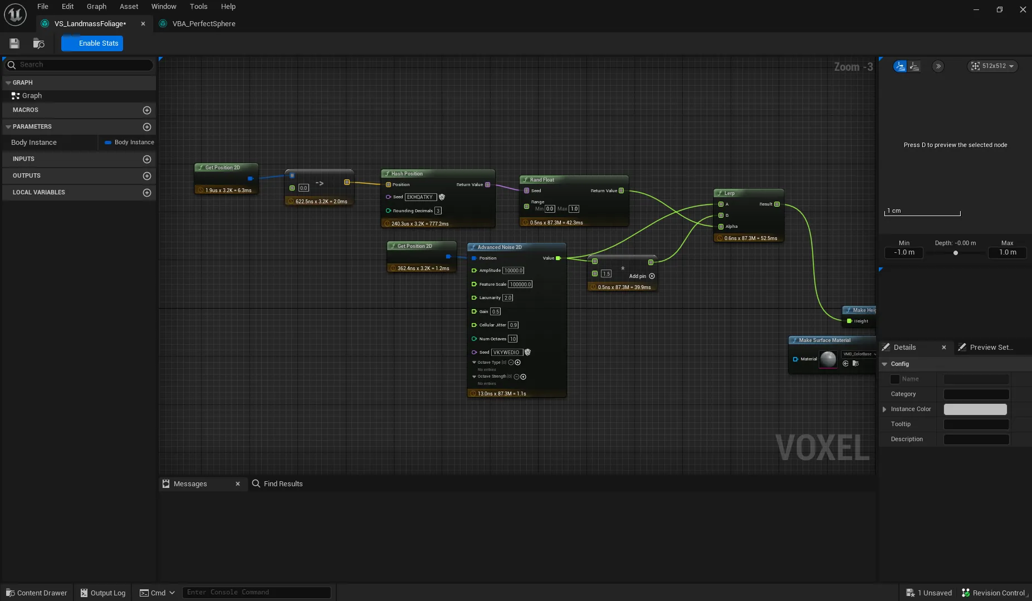Screen dimensions: 1032x601
Task: Click the Find Results magnifier icon
Action: click(x=256, y=483)
